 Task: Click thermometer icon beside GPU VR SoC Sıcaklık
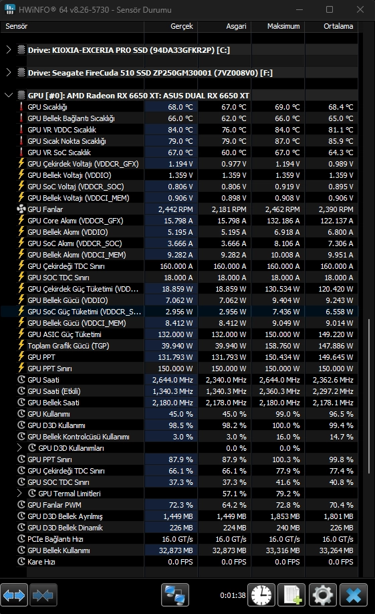[21, 152]
